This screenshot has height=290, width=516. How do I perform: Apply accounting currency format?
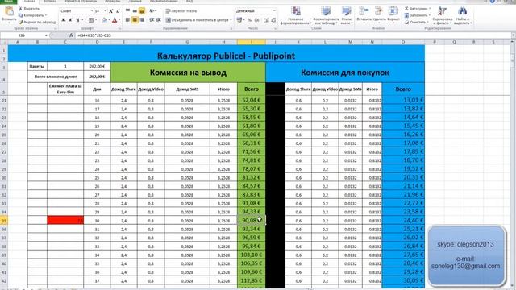coord(239,20)
